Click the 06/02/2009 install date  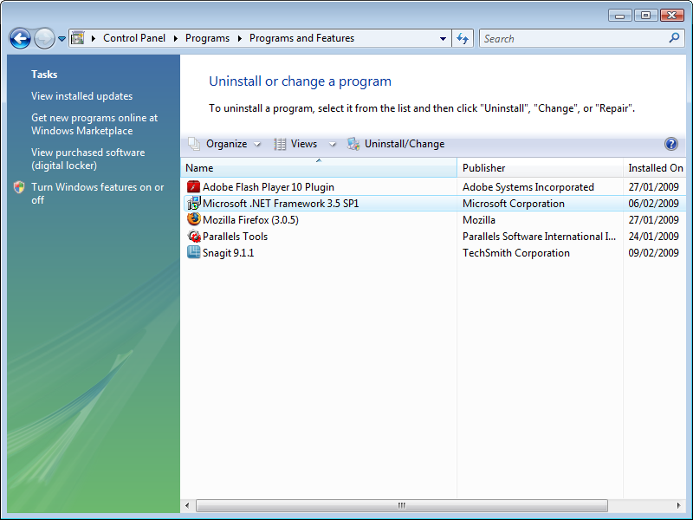(653, 204)
